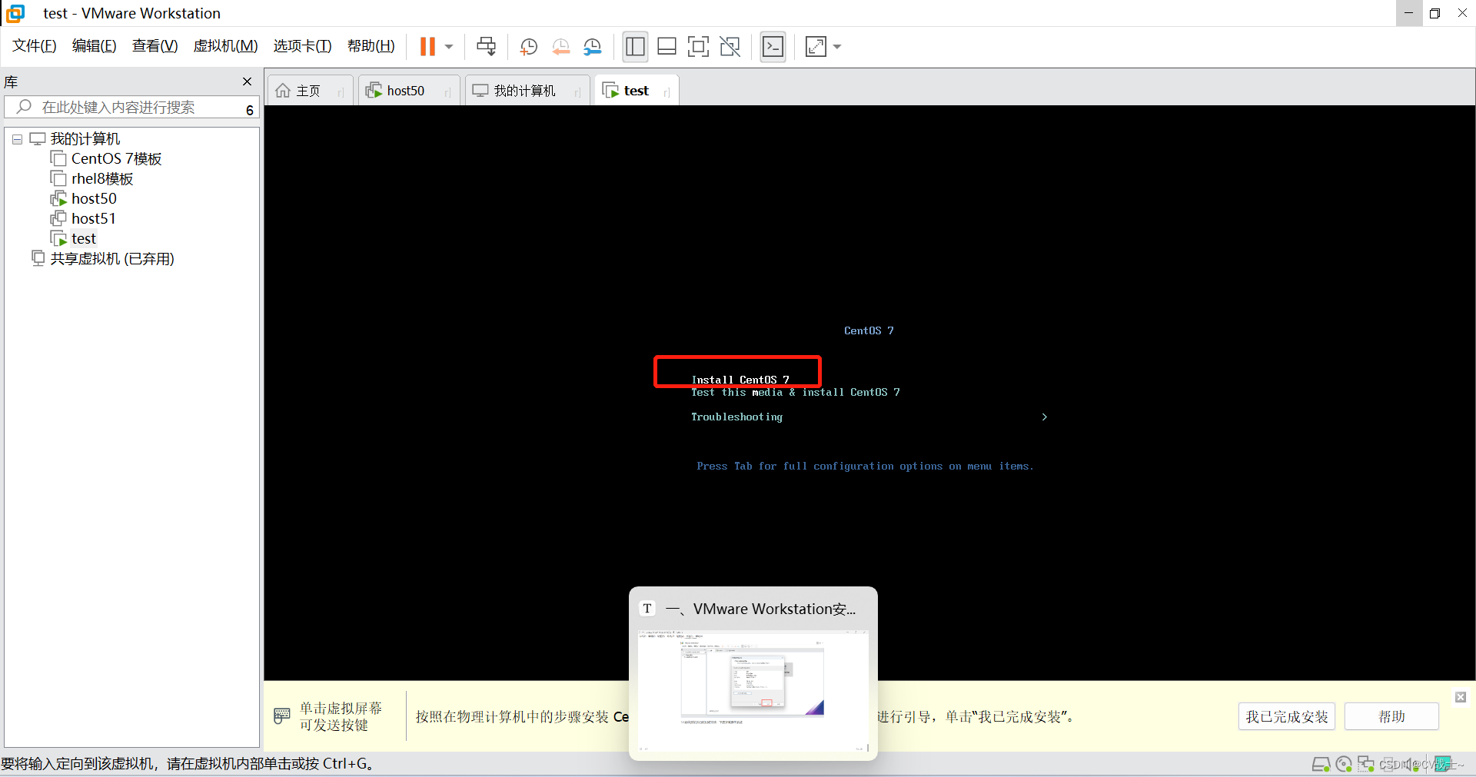Switch to the 主页 home tab
This screenshot has width=1476, height=777.
point(309,91)
